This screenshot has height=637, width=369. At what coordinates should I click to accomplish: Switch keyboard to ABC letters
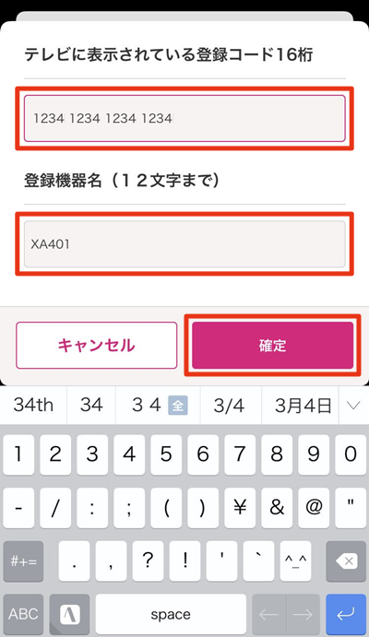[23, 614]
